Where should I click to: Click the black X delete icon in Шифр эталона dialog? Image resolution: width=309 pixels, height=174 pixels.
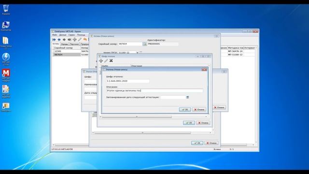coord(111,60)
